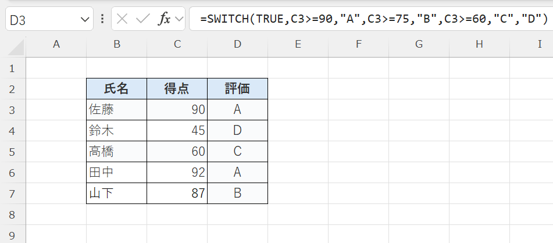The image size is (553, 243).
Task: Expand the function list dropdown next to fx
Action: click(179, 20)
